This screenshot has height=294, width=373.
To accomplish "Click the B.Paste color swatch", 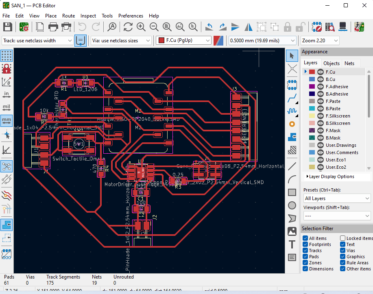I will click(312, 109).
